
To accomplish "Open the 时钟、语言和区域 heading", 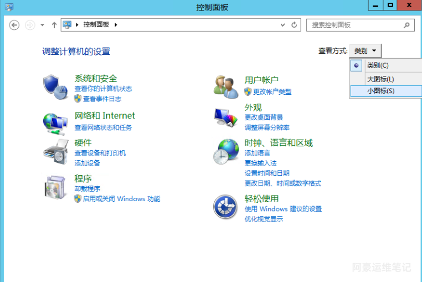I will click(x=279, y=143).
